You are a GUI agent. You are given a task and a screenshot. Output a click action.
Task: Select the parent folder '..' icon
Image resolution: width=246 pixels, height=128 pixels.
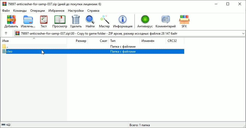coord(4,46)
